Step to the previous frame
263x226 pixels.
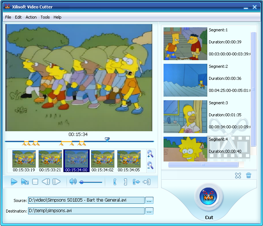(x=46, y=182)
